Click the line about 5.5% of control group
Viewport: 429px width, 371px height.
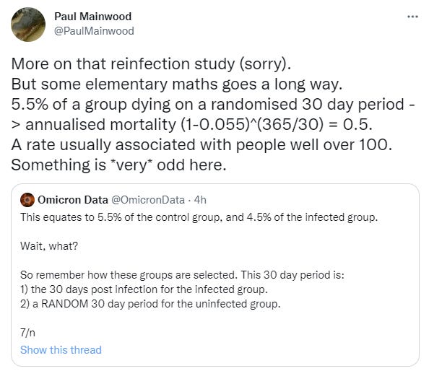(x=199, y=217)
